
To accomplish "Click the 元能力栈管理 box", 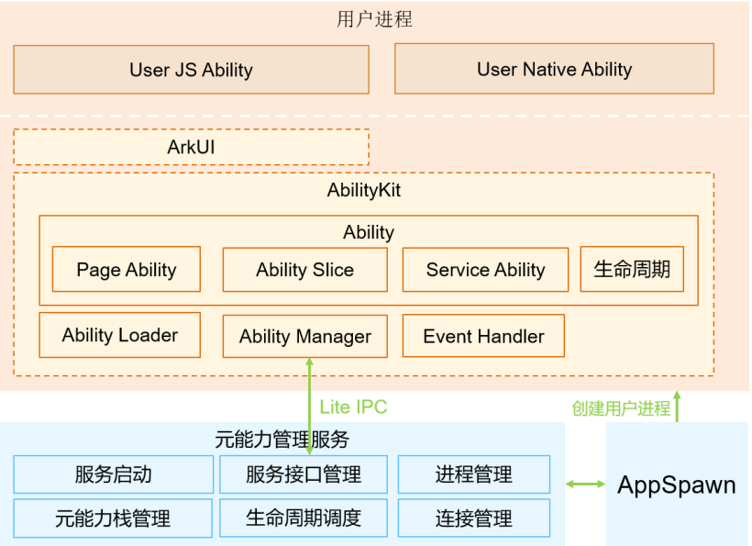I will [x=113, y=518].
